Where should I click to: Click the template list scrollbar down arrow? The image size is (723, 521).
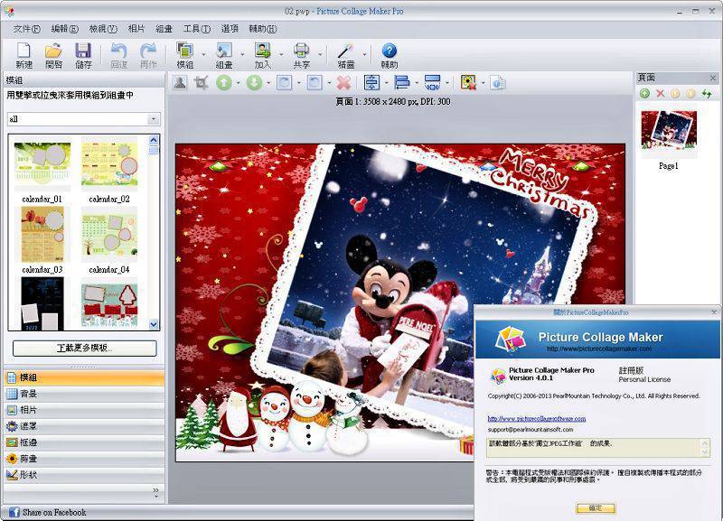point(154,324)
